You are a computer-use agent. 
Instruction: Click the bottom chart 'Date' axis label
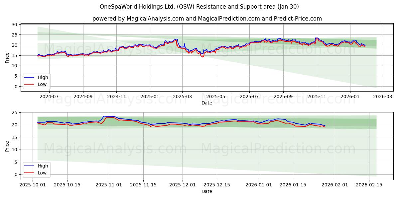[207, 191]
